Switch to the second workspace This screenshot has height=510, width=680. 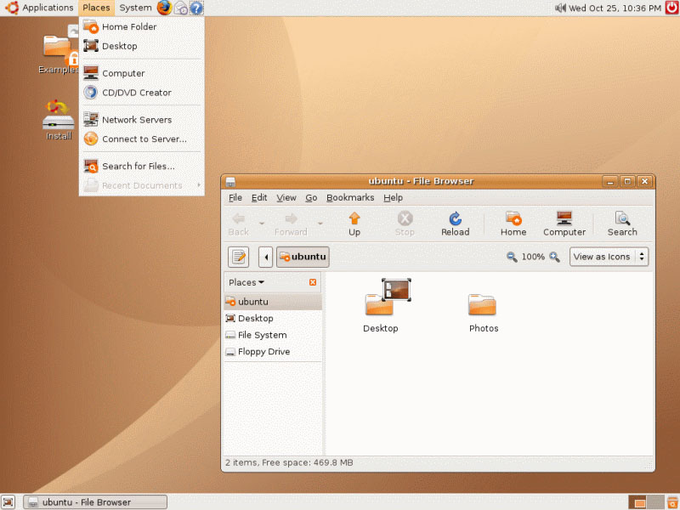[655, 502]
